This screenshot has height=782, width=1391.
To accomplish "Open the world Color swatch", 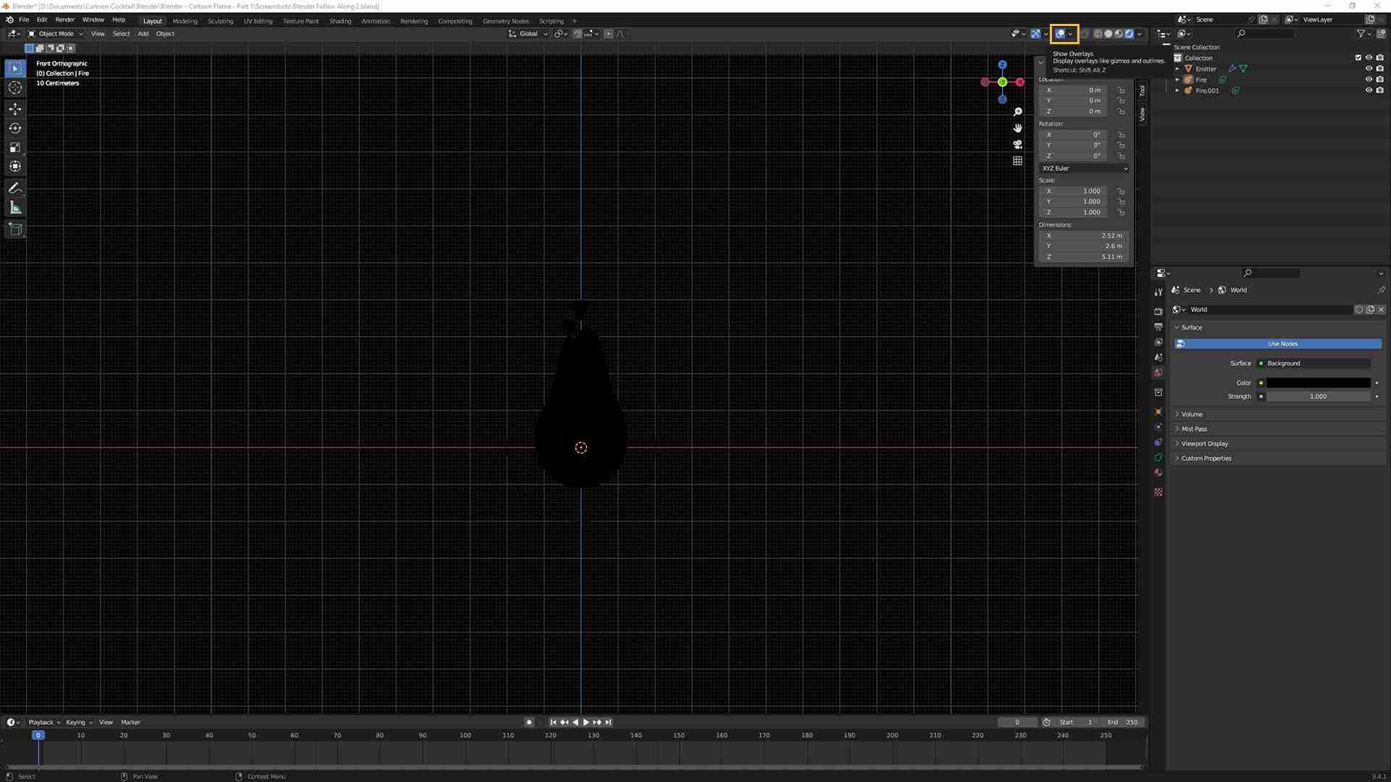I will click(1319, 383).
